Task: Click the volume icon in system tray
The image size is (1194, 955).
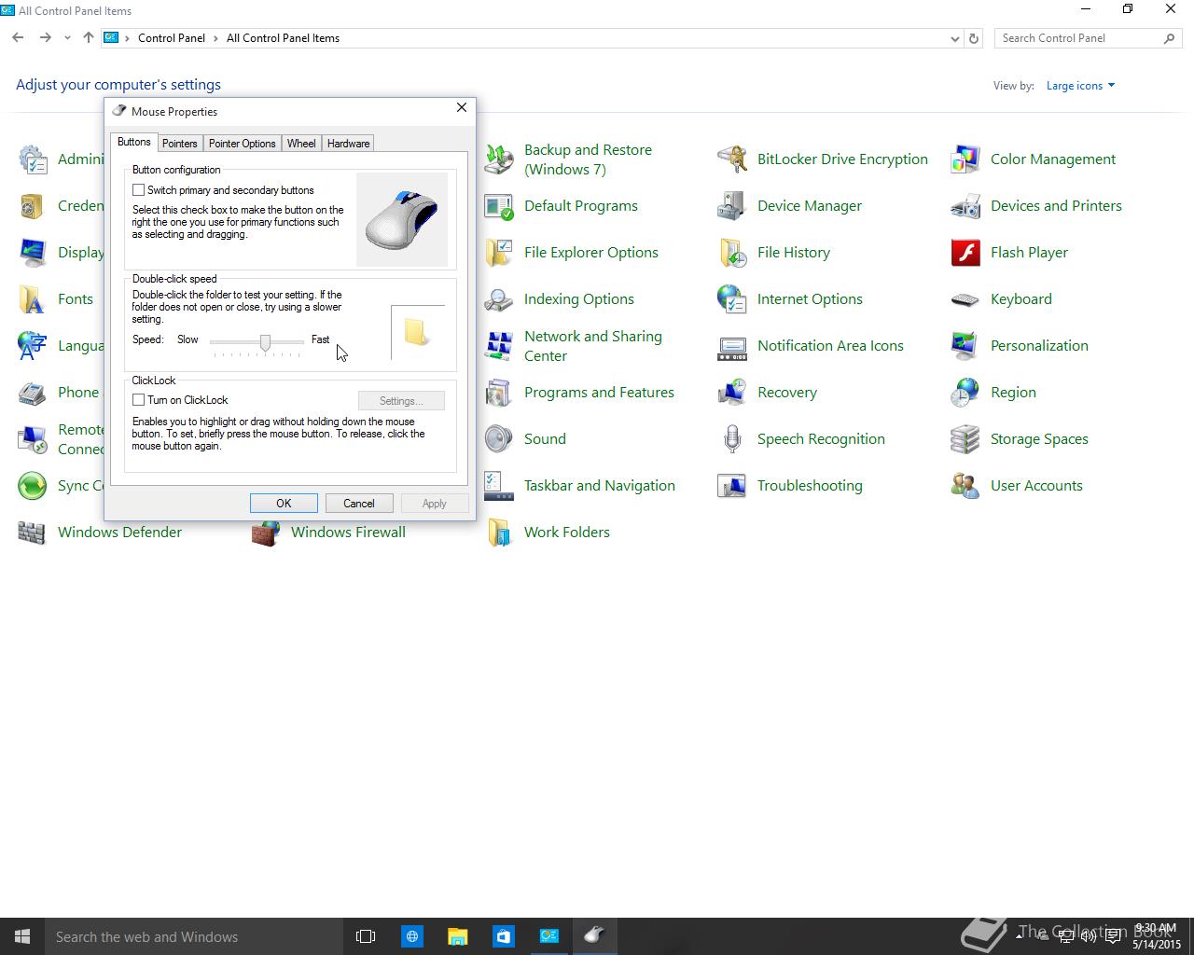Action: coord(1089,936)
